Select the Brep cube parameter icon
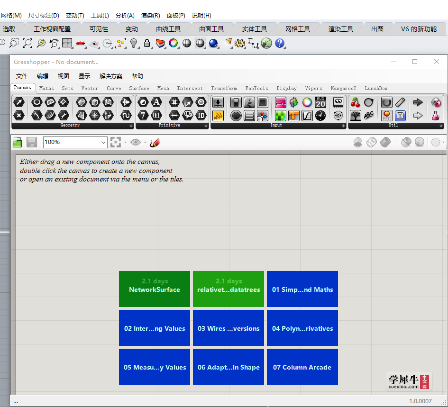448x407 pixels. coord(95,102)
